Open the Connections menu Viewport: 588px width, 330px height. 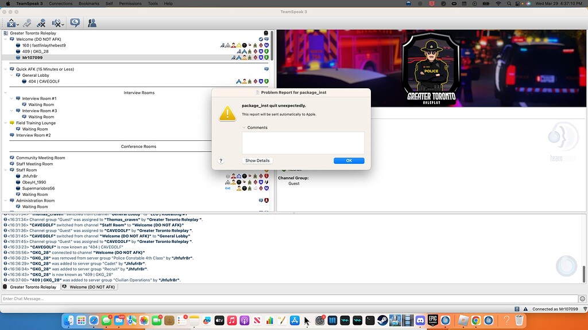tap(60, 3)
